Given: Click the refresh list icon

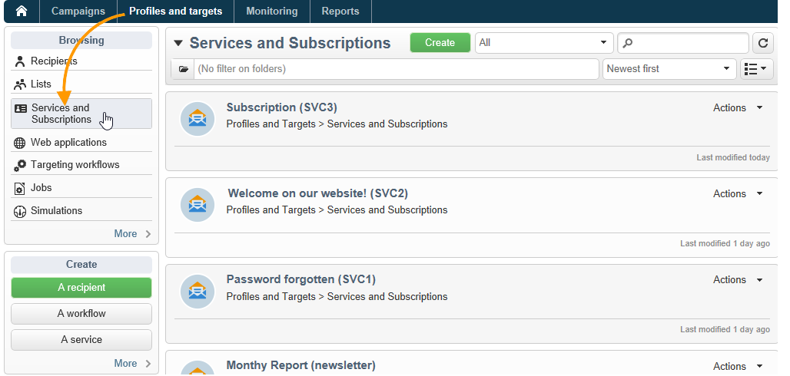Looking at the screenshot, I should coord(763,43).
